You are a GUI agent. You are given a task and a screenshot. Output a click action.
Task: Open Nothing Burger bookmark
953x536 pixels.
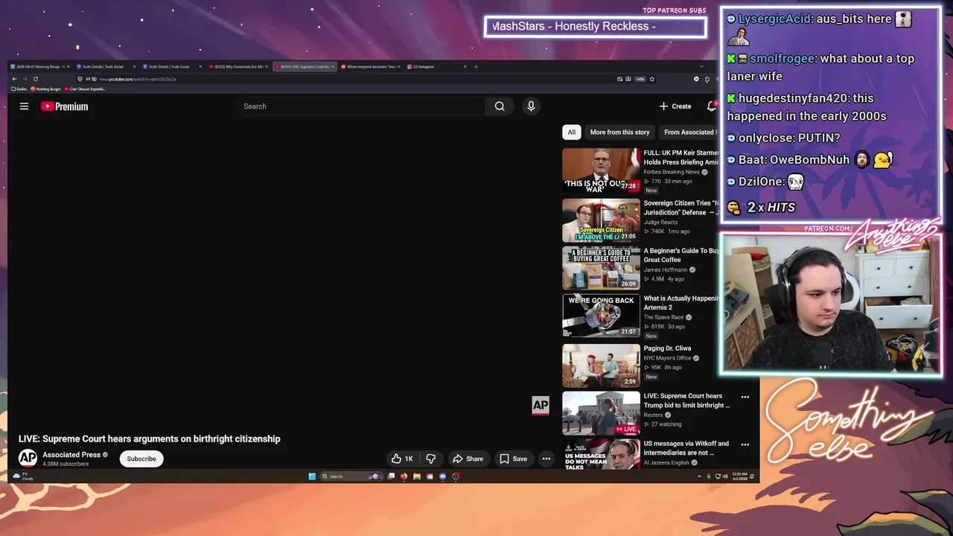click(46, 89)
